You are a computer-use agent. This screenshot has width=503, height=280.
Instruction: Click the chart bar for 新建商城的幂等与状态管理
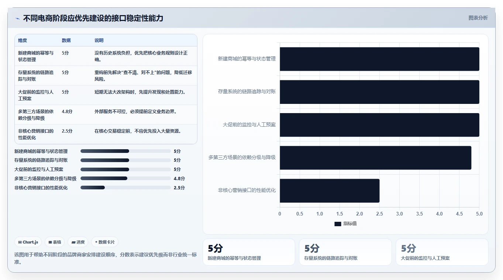(379, 59)
